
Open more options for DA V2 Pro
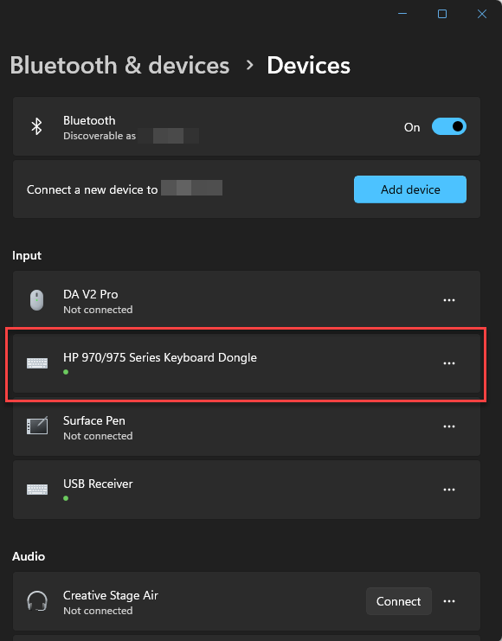point(449,300)
